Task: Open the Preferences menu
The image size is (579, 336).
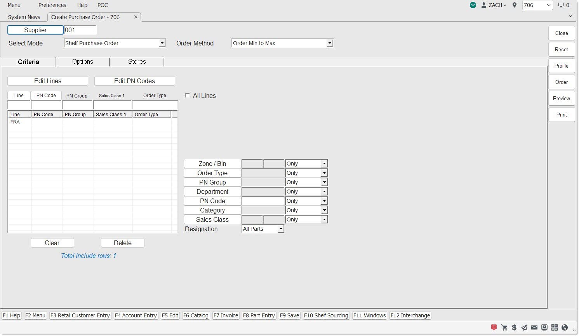Action: tap(52, 5)
